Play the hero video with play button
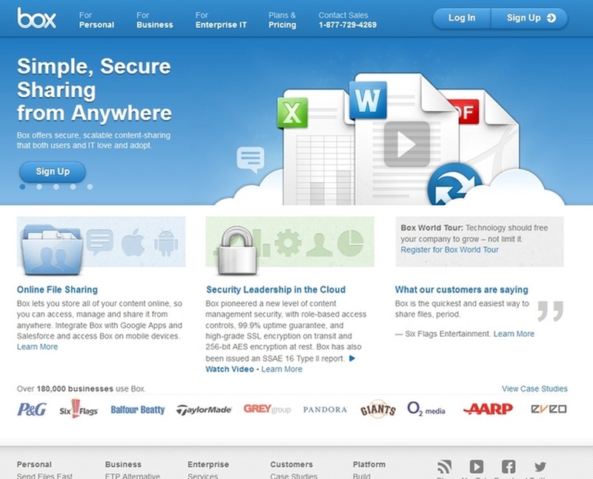The width and height of the screenshot is (593, 479). (x=406, y=144)
